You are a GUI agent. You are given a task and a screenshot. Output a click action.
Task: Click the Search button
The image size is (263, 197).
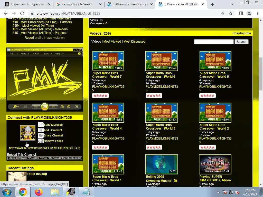[241, 42]
